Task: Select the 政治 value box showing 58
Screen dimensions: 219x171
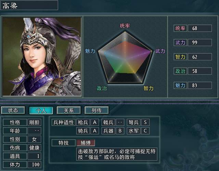Action: 200,71
